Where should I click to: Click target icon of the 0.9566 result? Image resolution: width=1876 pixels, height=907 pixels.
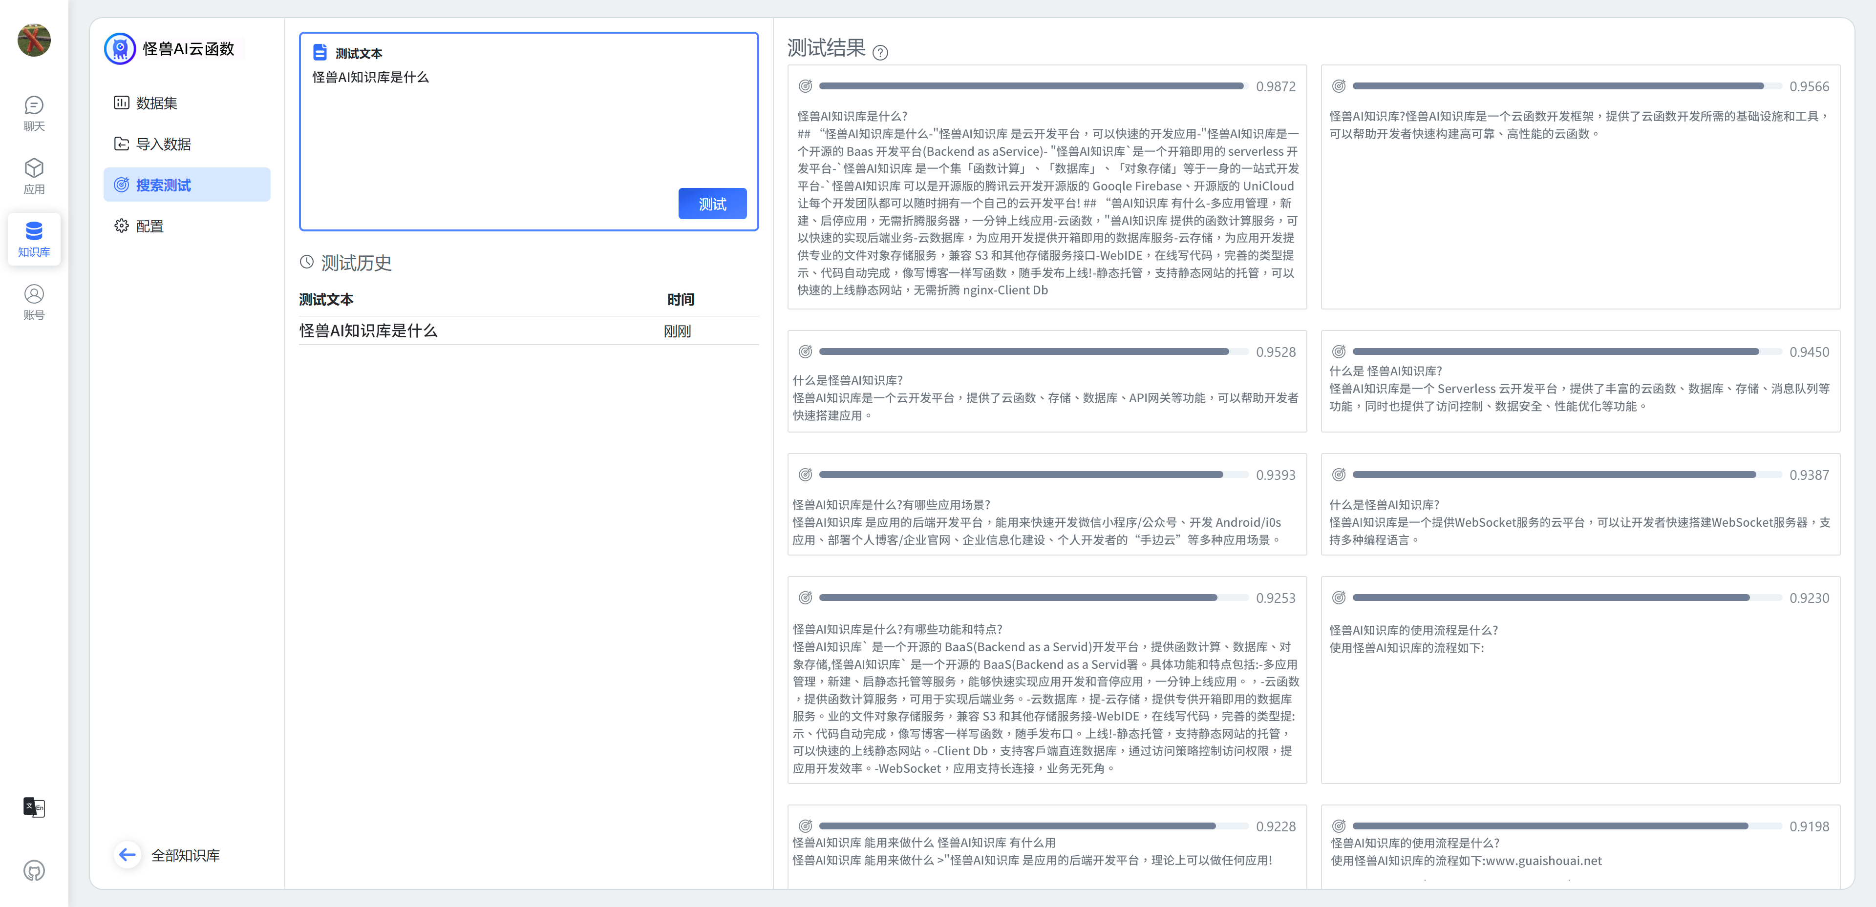tap(1338, 86)
